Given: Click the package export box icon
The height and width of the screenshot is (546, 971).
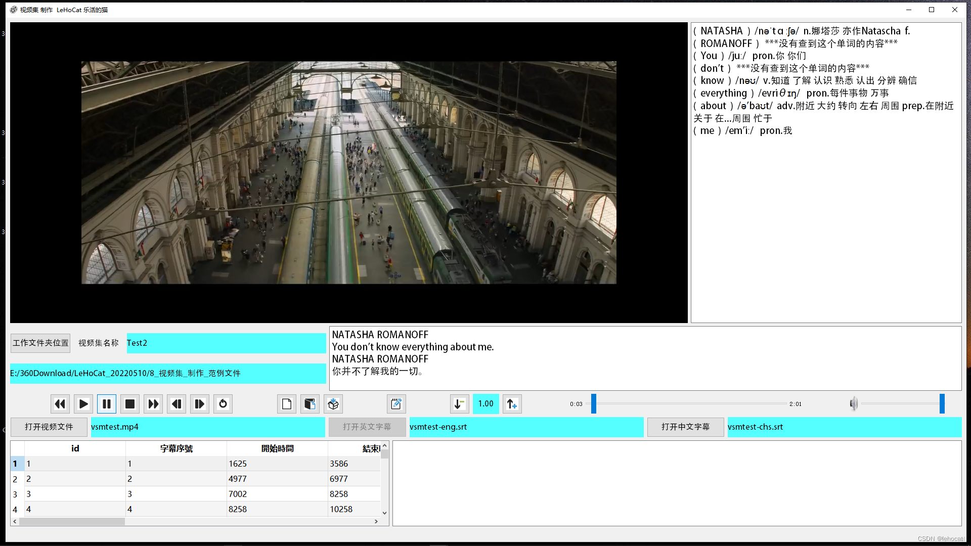Looking at the screenshot, I should pyautogui.click(x=333, y=404).
